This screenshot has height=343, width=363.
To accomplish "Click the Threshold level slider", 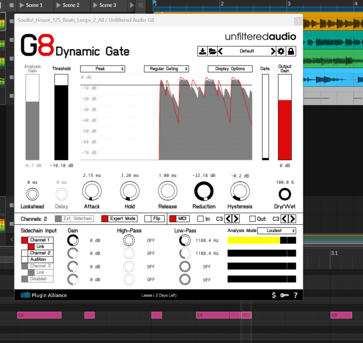I will 61,117.
